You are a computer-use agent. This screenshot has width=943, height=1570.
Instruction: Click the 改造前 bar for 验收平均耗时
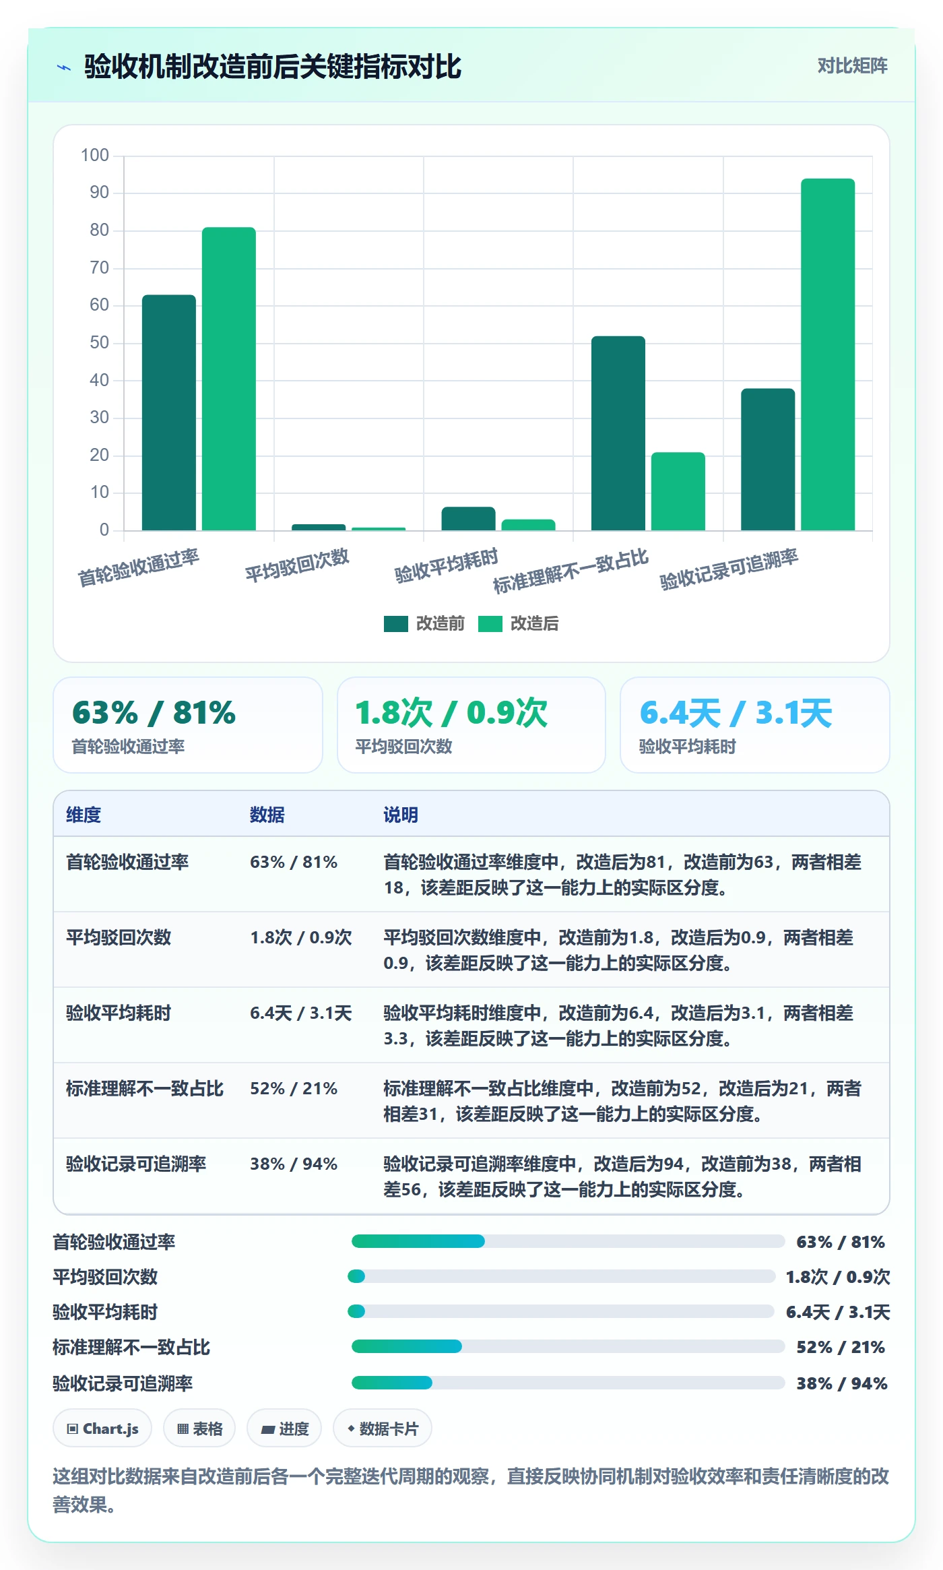click(468, 518)
